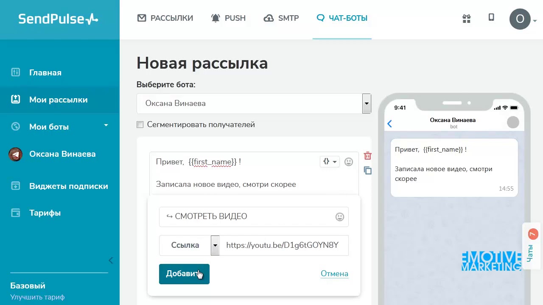Viewport: 543px width, 305px height.
Task: Delete the message block with trash icon
Action: click(x=368, y=155)
